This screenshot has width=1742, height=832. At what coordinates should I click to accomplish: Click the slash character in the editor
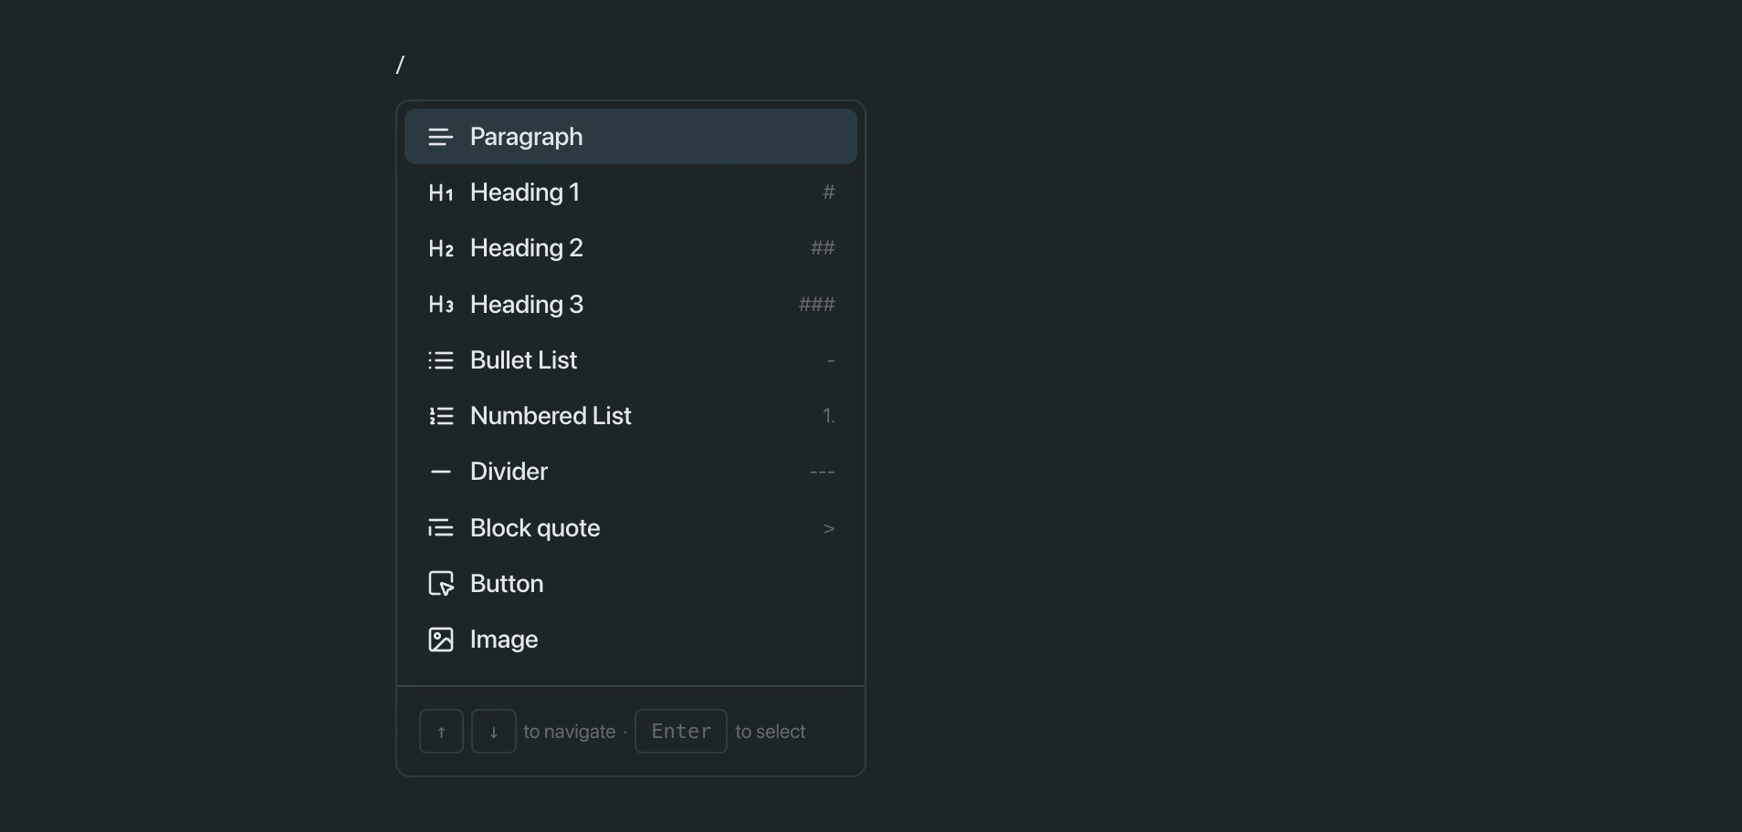tap(401, 64)
